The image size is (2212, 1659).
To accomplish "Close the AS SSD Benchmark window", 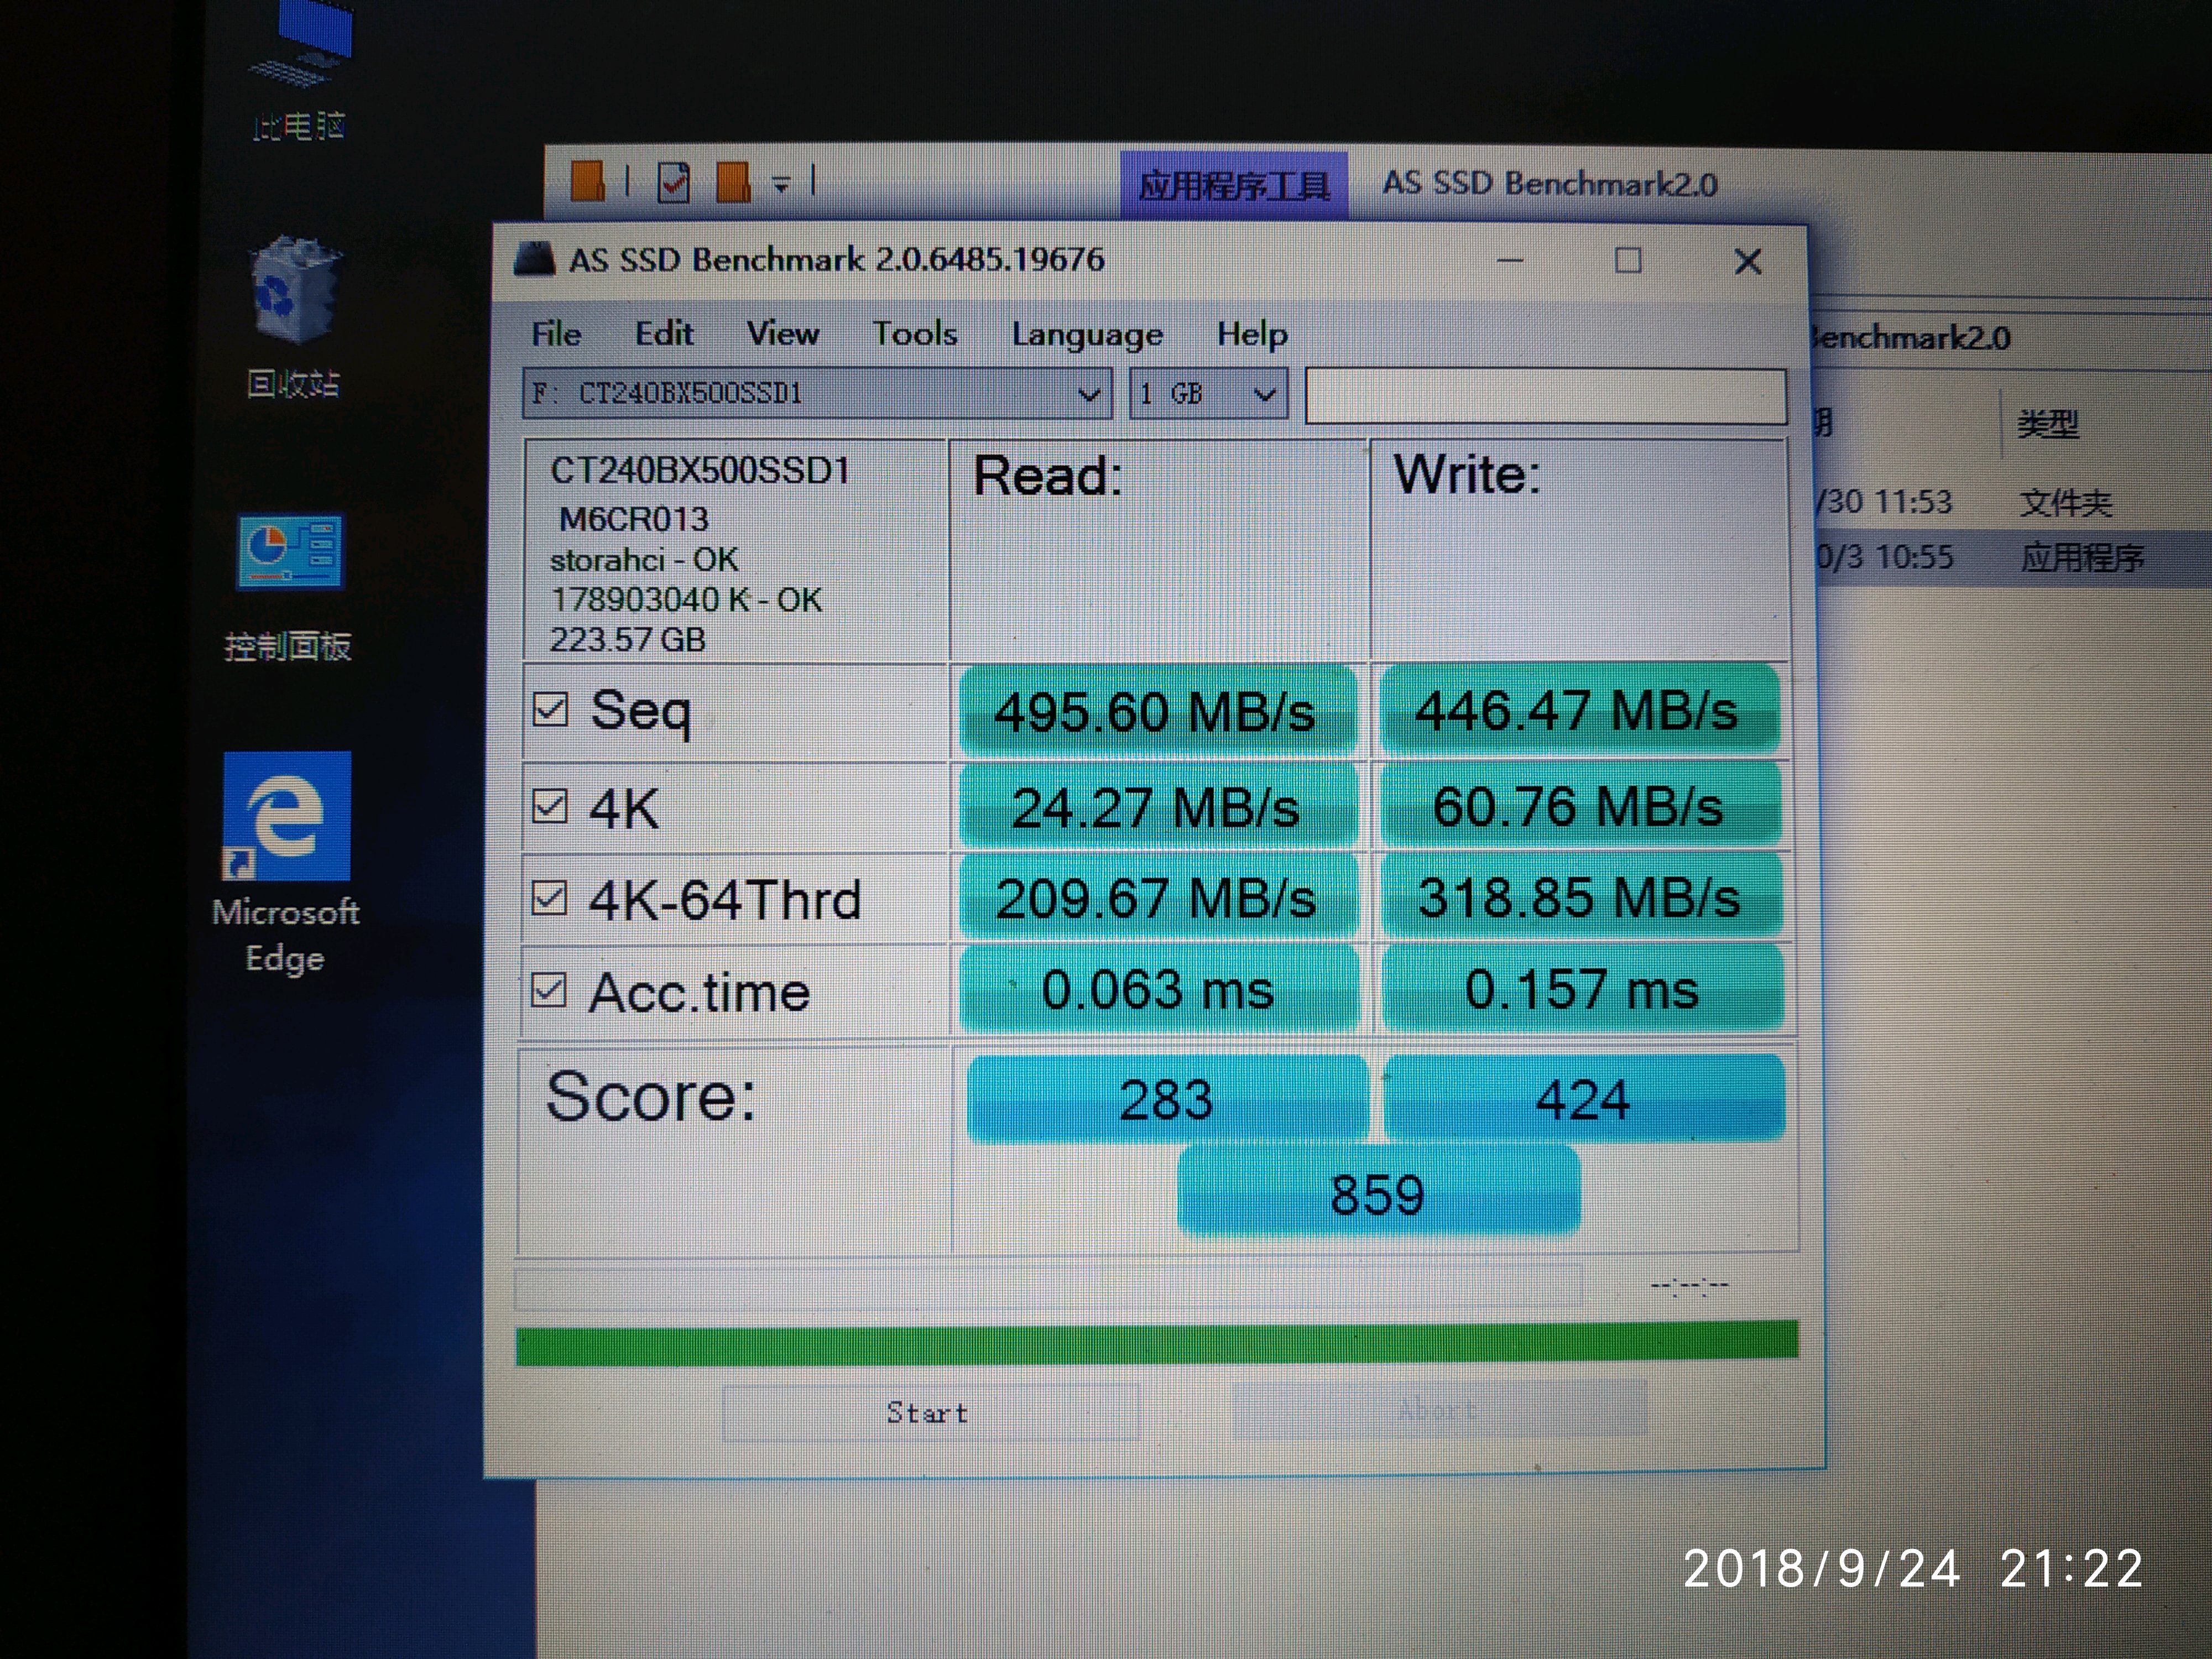I will click(x=1747, y=262).
